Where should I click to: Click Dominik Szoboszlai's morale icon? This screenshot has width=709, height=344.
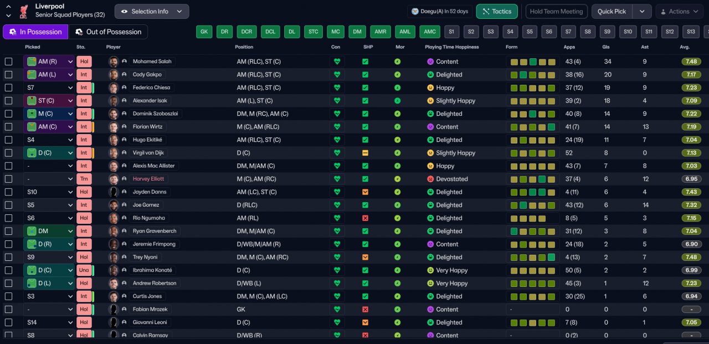pyautogui.click(x=398, y=114)
